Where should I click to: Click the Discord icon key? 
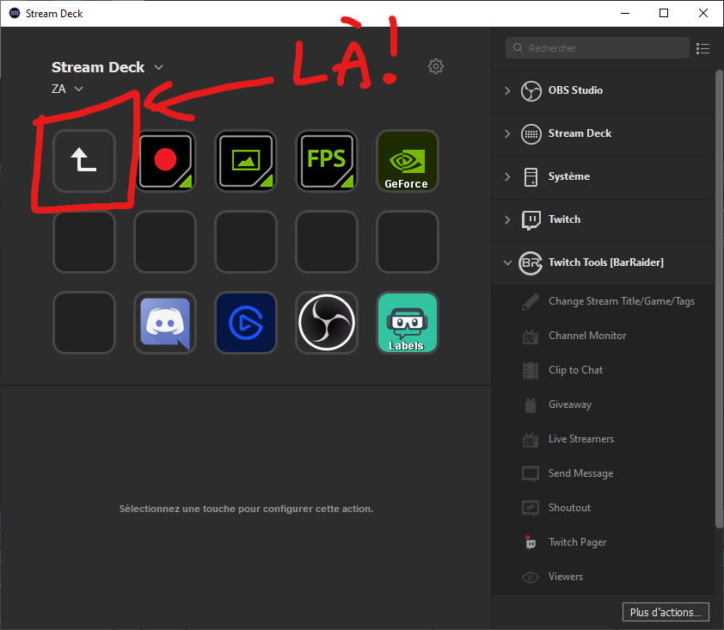coord(165,323)
